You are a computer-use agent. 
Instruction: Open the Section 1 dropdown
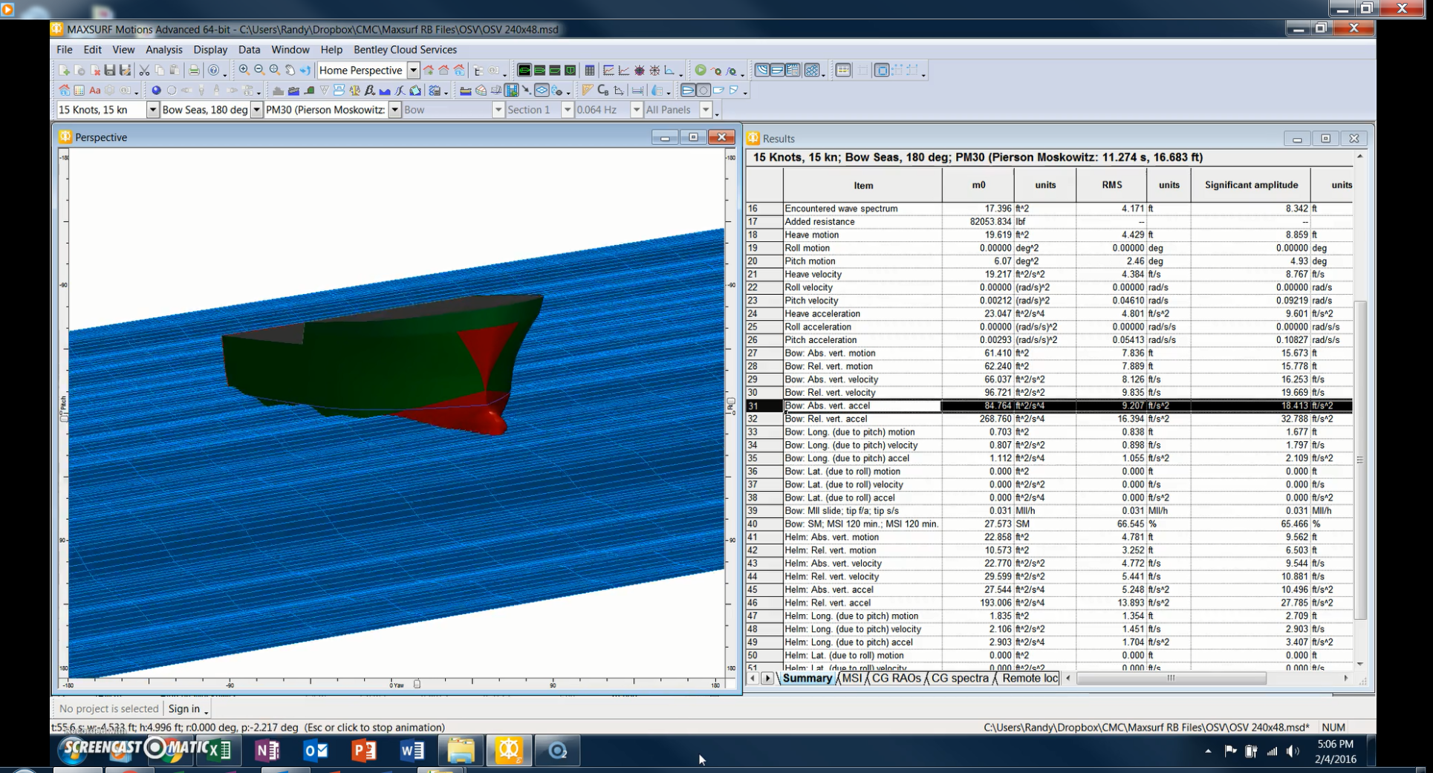[x=567, y=110]
